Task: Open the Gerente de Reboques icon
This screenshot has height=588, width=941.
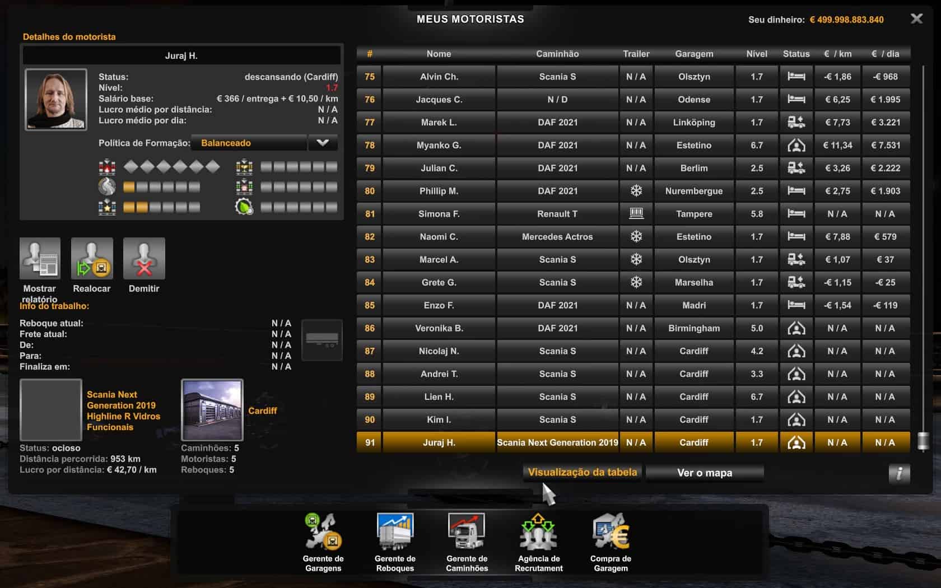Action: (395, 533)
